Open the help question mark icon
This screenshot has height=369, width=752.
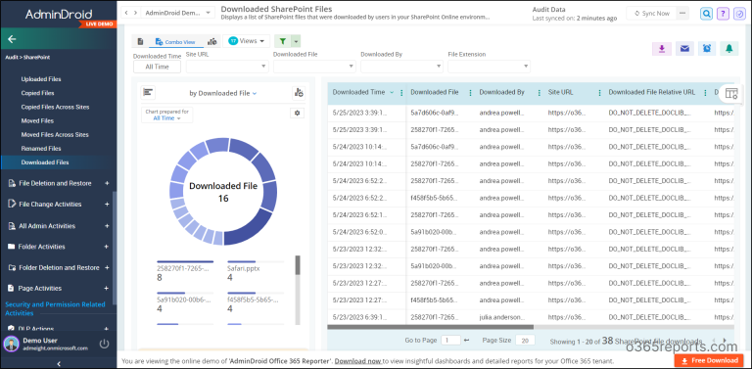pyautogui.click(x=723, y=14)
